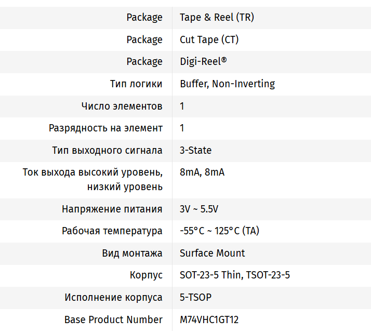Select the "8mA, 8mA" current value
Screen dimensions: 371x333
tap(202, 172)
